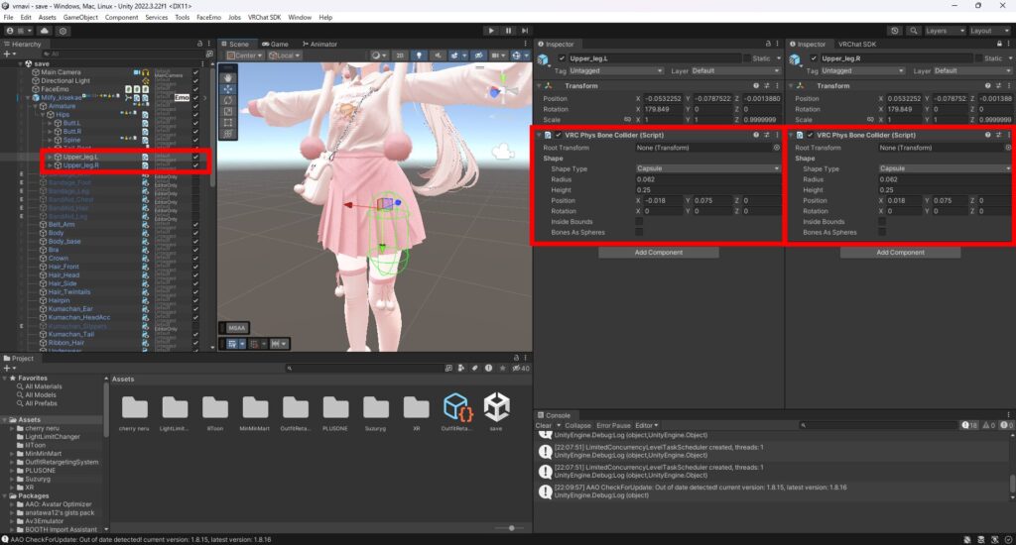Expand Upper_leg.L in the Hierarchy tree
1016x545 pixels.
[x=51, y=157]
